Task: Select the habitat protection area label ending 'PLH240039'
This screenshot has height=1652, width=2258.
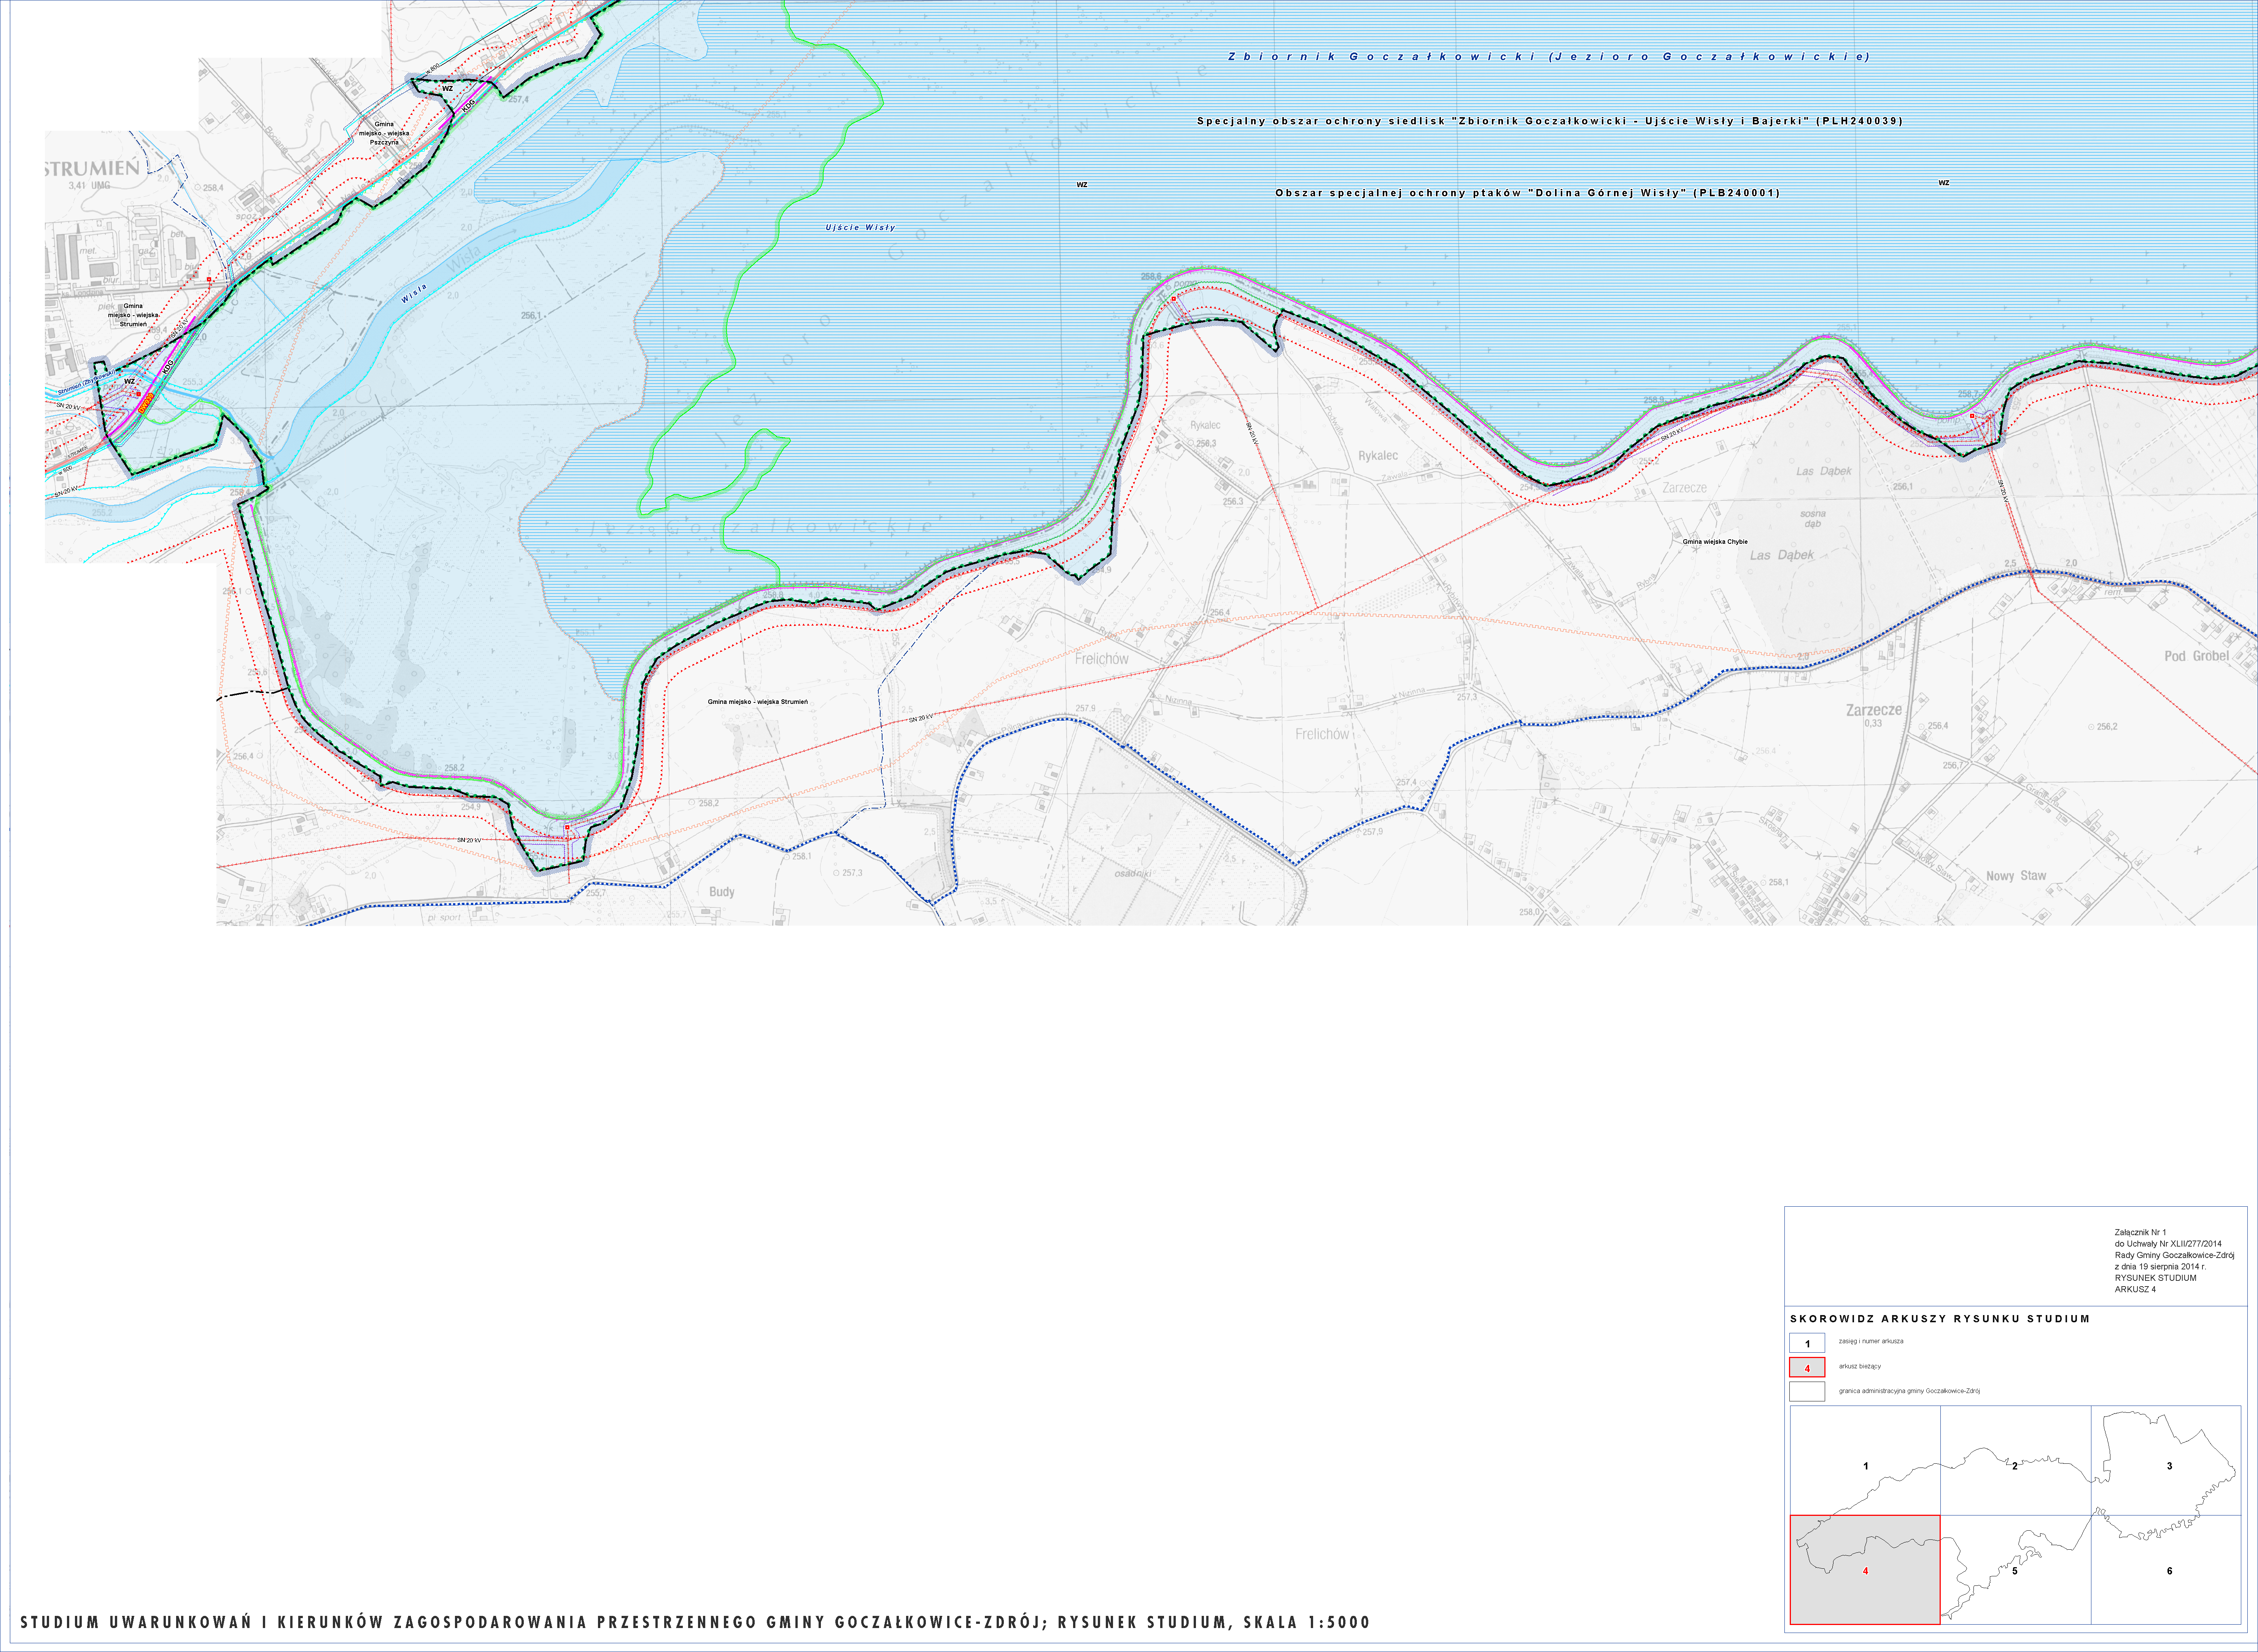Action: [x=1550, y=121]
